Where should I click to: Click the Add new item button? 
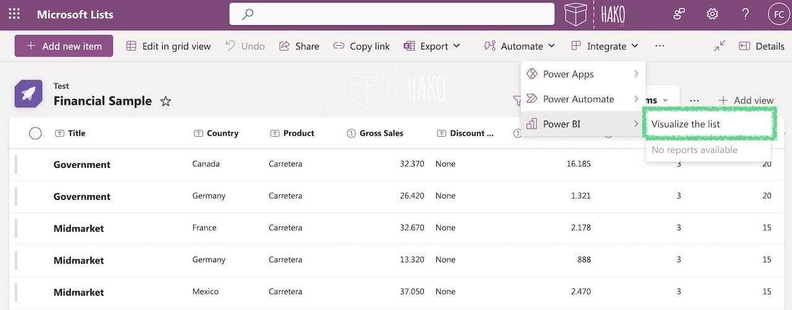64,46
